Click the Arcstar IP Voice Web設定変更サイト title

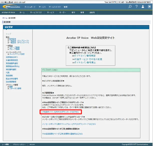(91, 38)
